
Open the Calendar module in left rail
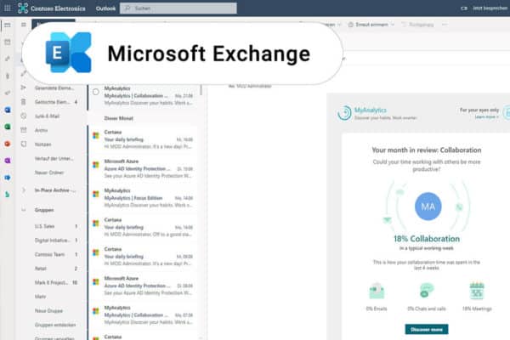[7, 42]
